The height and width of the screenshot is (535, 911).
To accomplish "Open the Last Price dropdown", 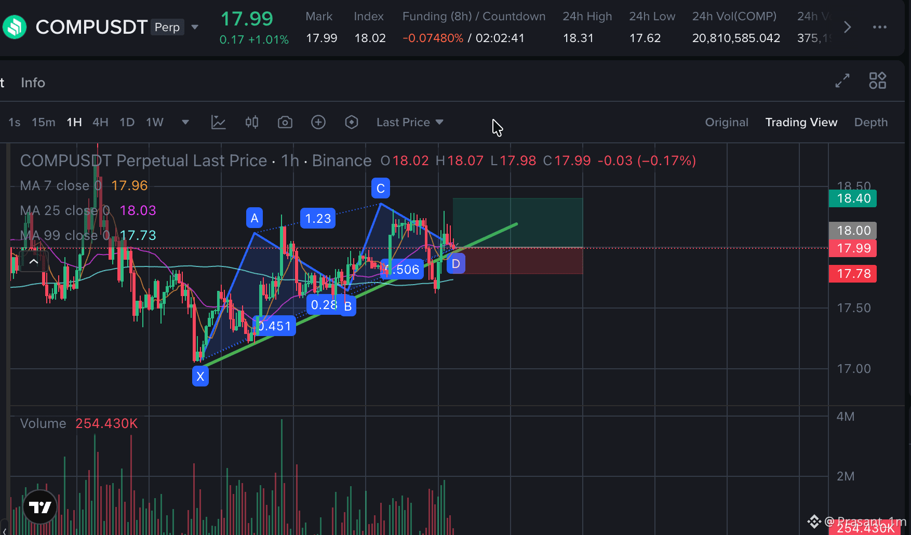I will 410,123.
